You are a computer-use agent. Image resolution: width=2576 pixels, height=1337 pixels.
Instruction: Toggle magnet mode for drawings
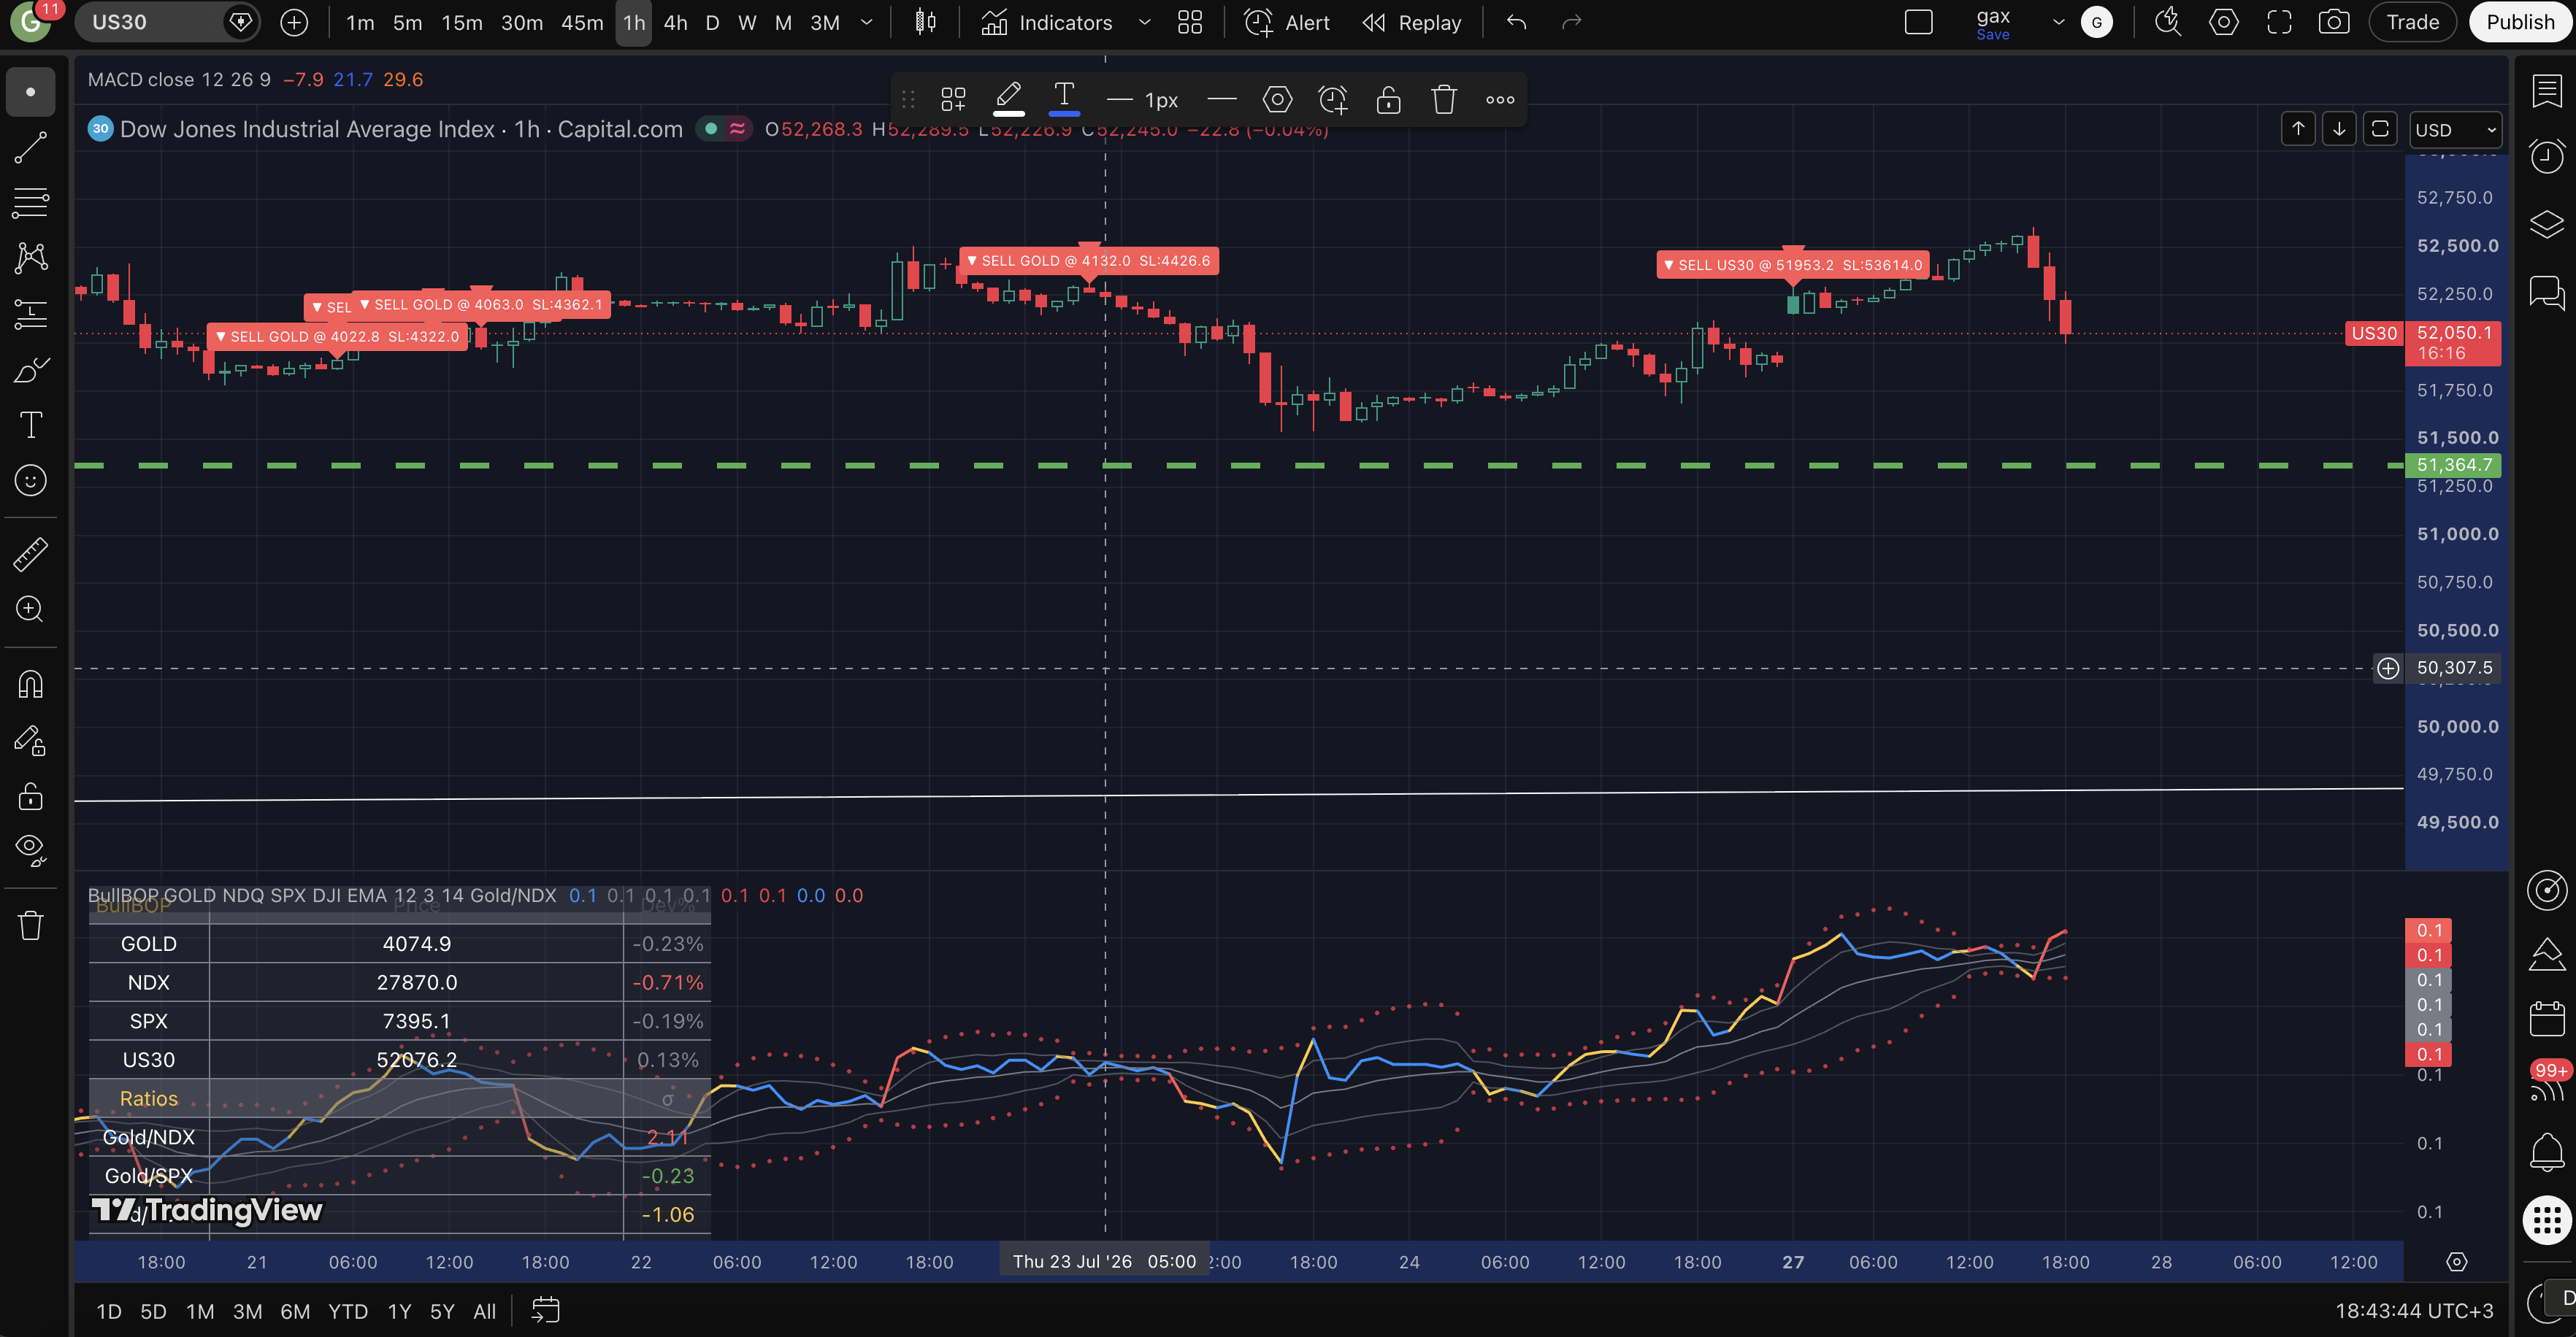[x=30, y=685]
